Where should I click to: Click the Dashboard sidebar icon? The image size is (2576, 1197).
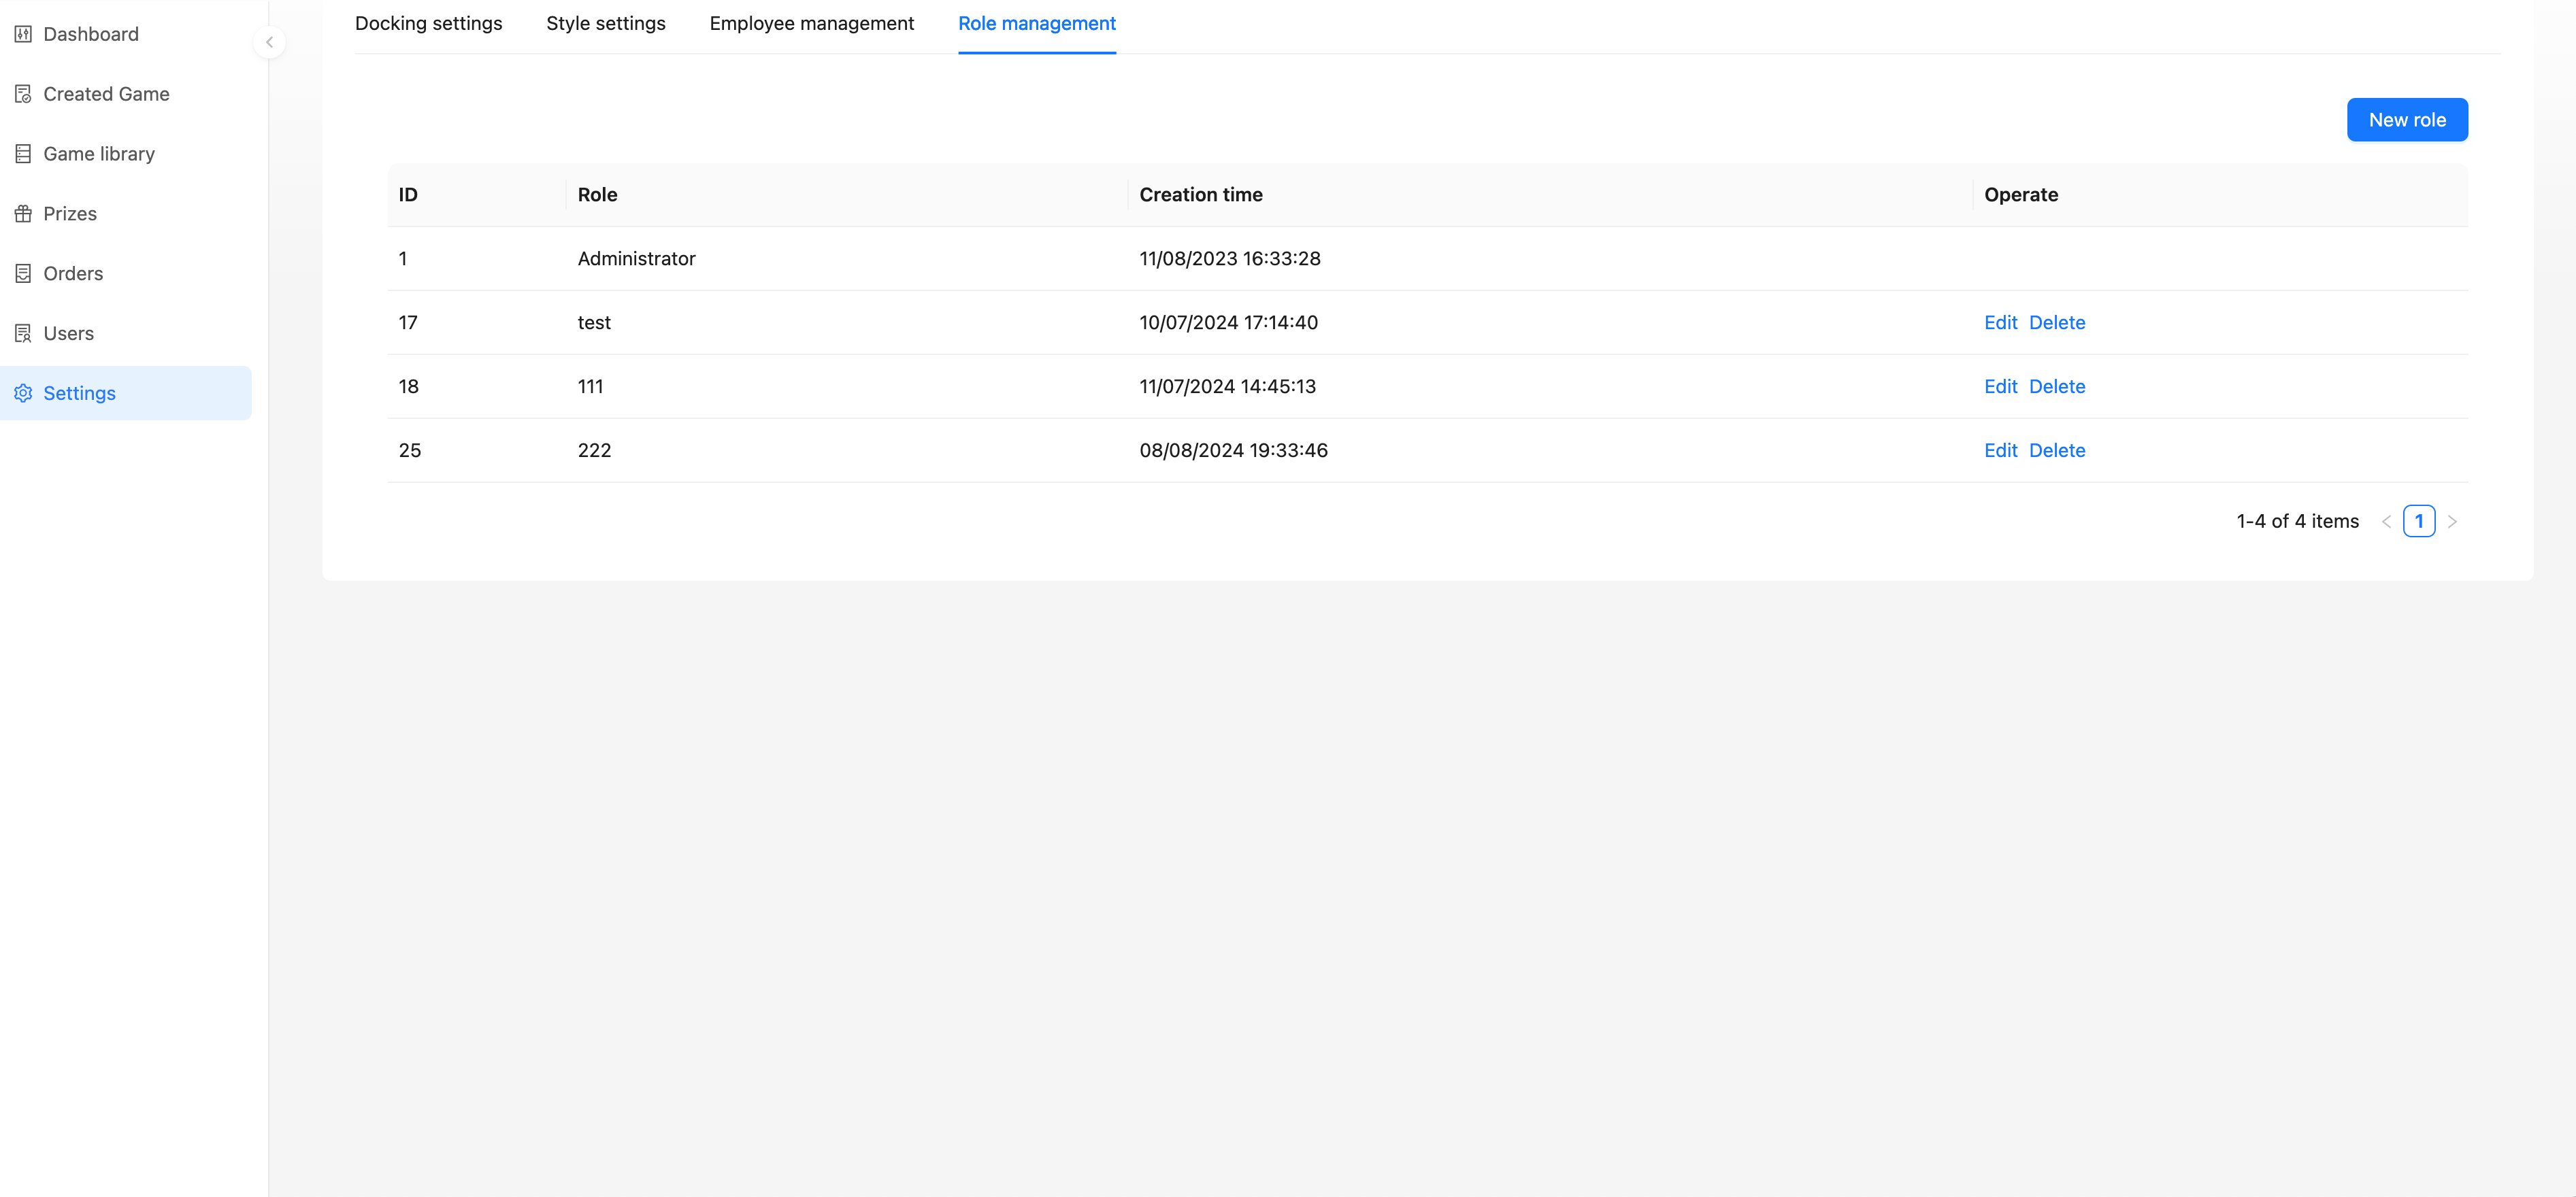point(23,34)
